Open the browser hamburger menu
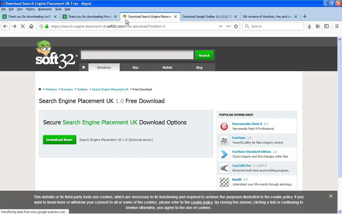 tap(337, 26)
